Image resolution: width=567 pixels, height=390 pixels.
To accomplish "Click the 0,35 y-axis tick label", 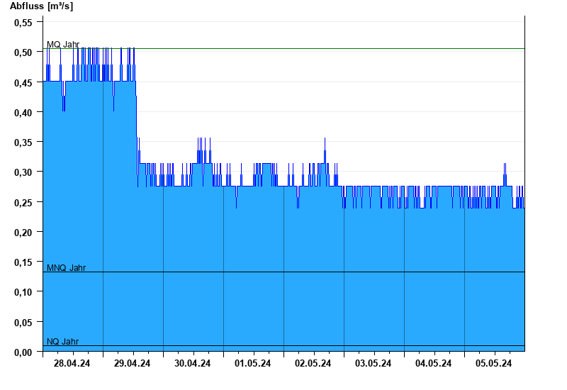I will pyautogui.click(x=24, y=143).
